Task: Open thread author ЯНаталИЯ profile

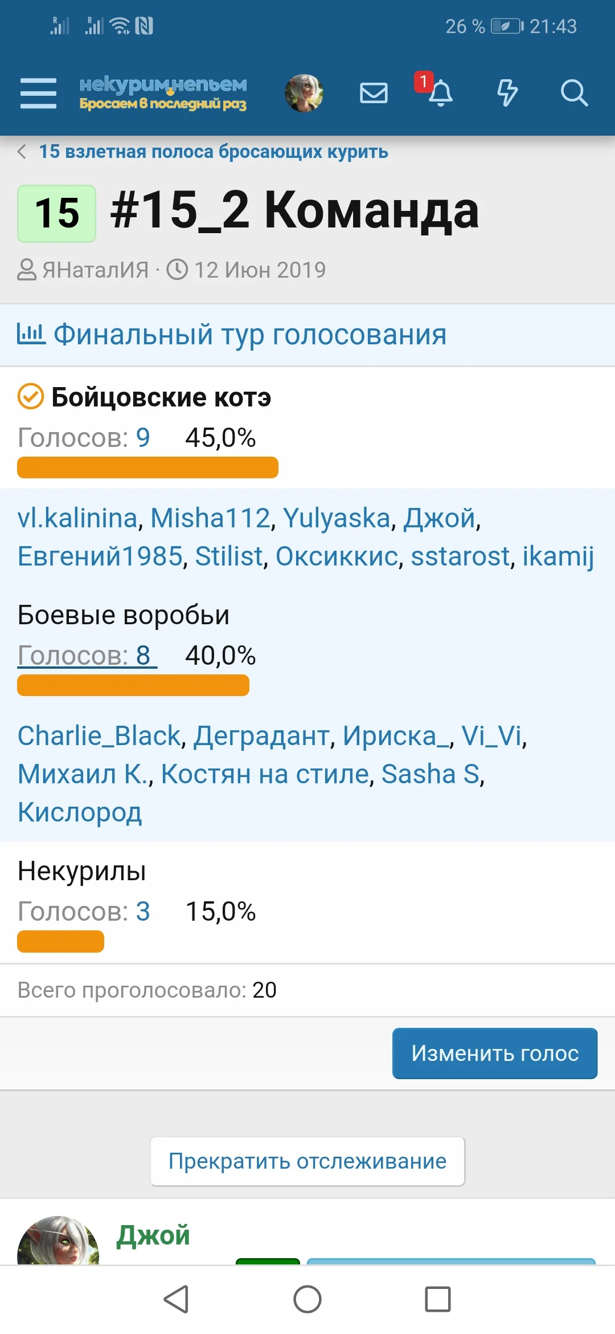Action: tap(95, 270)
